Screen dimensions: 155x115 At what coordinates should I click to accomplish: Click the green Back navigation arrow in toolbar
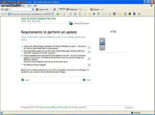pyautogui.click(x=58, y=14)
